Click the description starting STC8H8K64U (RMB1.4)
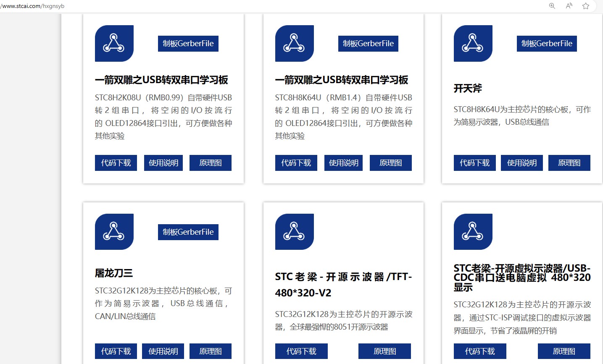Screen dimensions: 603x364 (344, 117)
